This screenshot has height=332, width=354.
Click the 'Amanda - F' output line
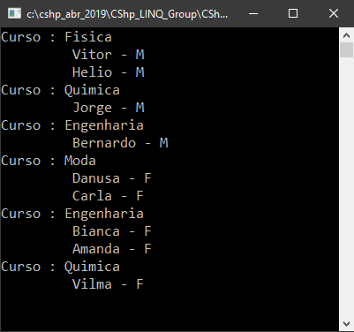pos(112,249)
